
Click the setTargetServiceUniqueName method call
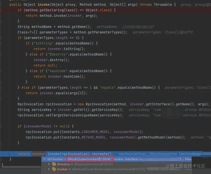(x=72, y=115)
